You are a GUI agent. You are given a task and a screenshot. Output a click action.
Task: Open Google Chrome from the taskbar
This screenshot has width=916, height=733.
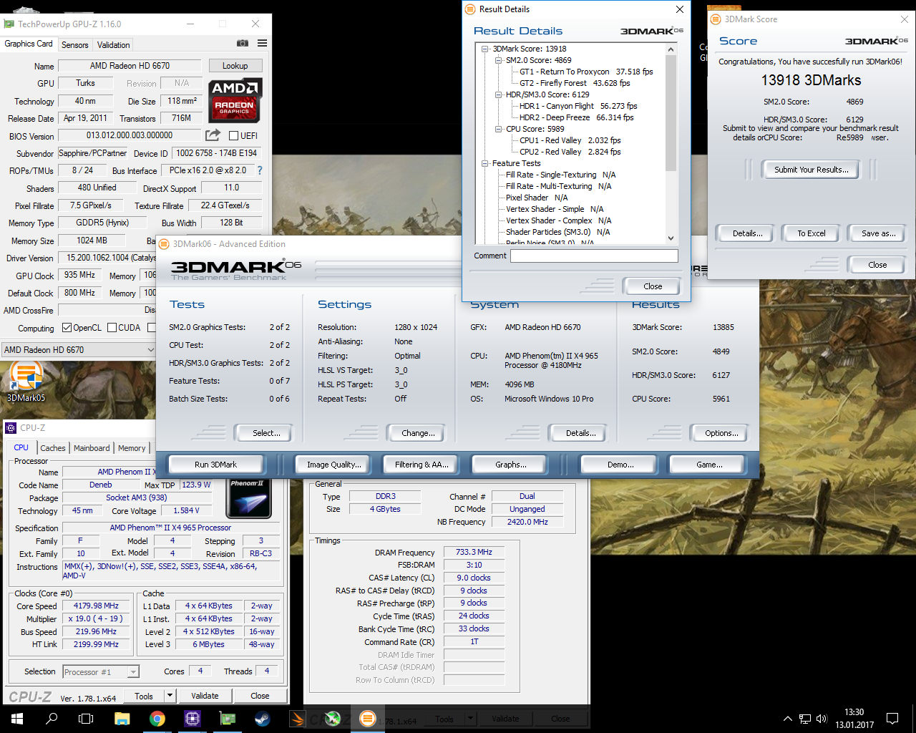coord(157,719)
